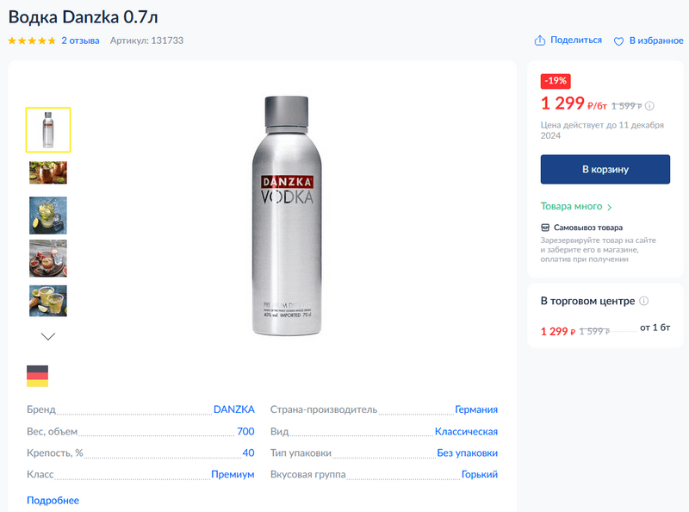
Task: Click the share icon next to Поделиться
Action: [x=540, y=41]
